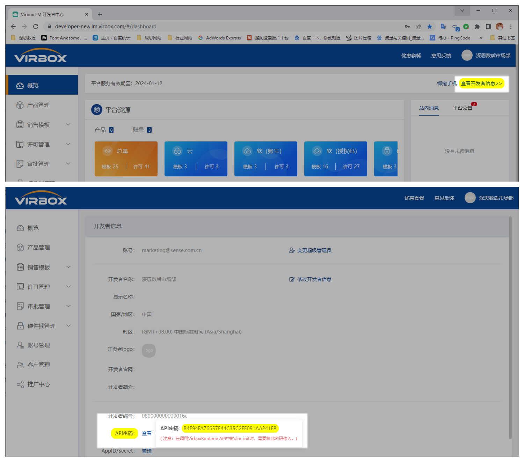Open 深思数盾 bookmark folder
Screen dimensions: 524x462
click(23, 38)
